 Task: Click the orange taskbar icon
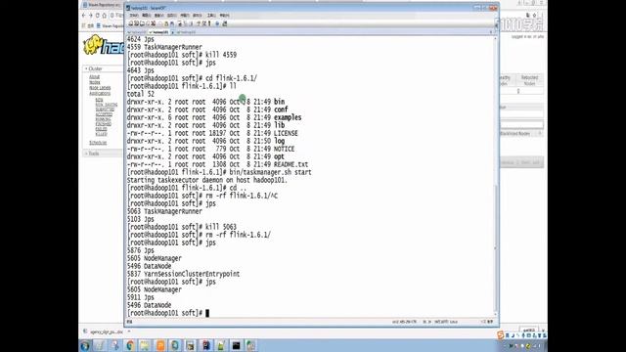(x=160, y=345)
